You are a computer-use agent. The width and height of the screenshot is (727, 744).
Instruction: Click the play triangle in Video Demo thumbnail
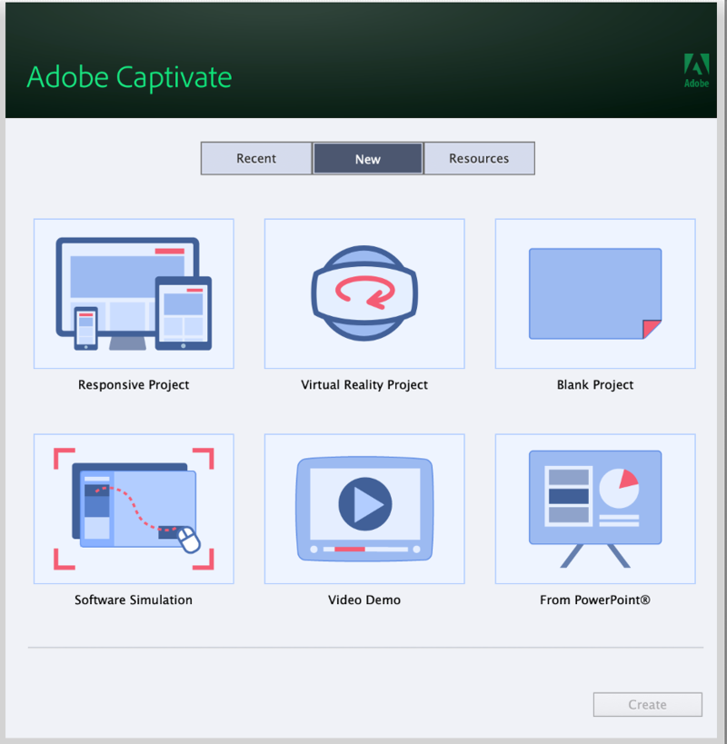click(x=366, y=504)
